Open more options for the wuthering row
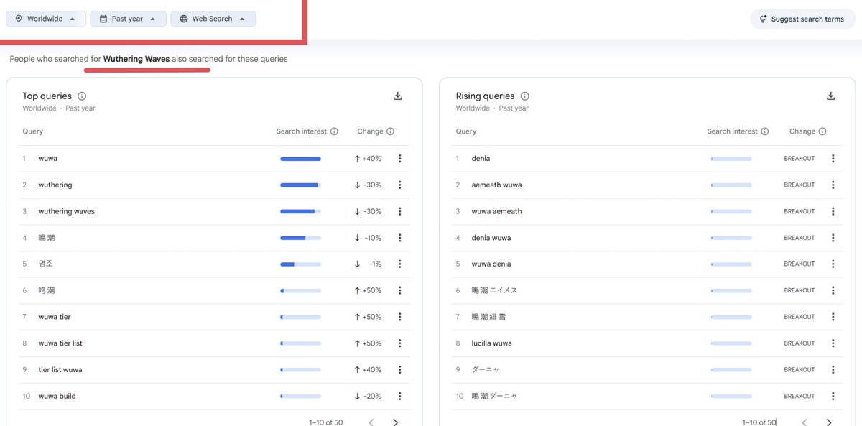The width and height of the screenshot is (862, 426). tap(400, 185)
